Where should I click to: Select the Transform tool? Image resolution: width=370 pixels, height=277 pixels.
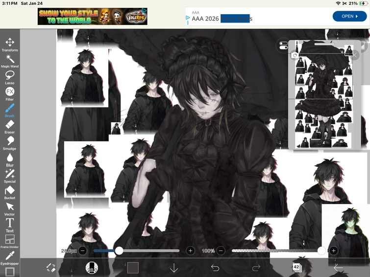(10, 45)
